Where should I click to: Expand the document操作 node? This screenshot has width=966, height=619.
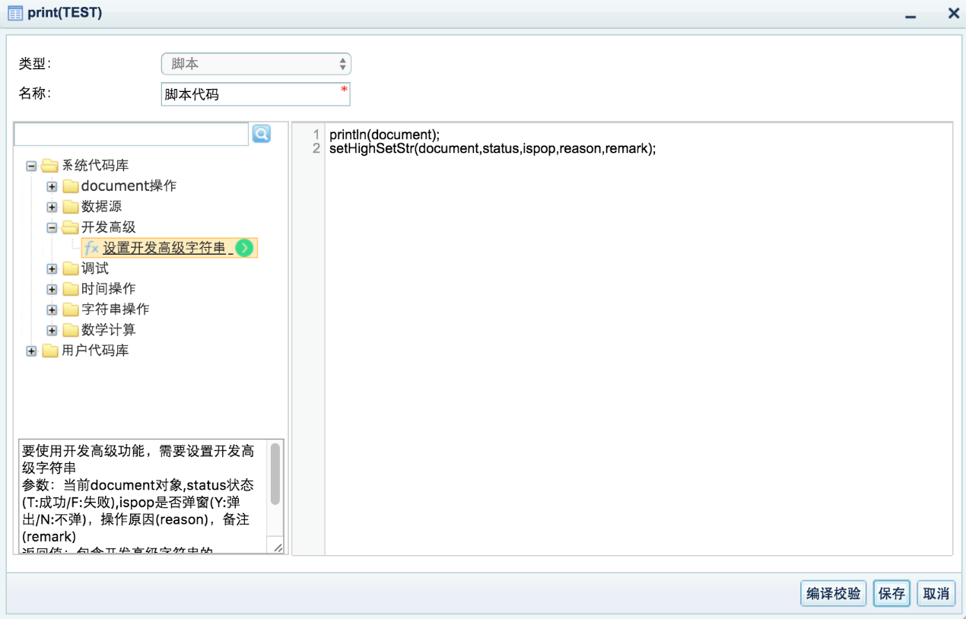pyautogui.click(x=52, y=186)
